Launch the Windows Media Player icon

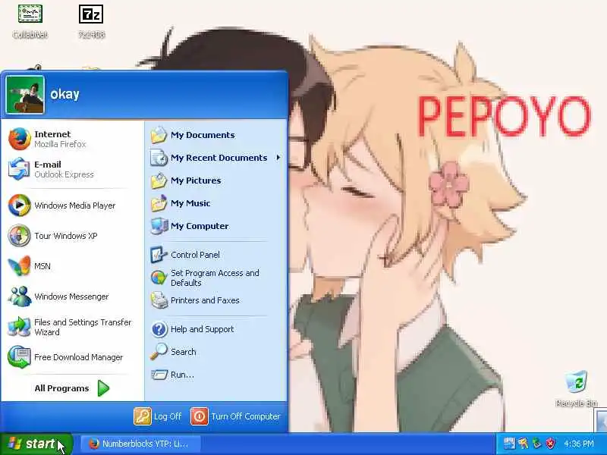20,205
